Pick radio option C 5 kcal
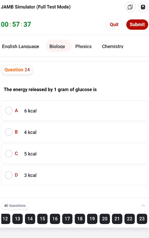 click(x=9, y=153)
